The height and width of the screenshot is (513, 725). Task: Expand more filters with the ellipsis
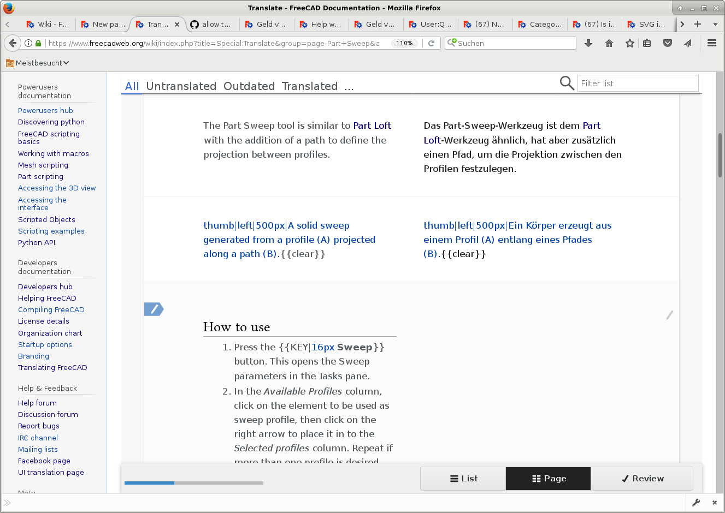(x=349, y=86)
